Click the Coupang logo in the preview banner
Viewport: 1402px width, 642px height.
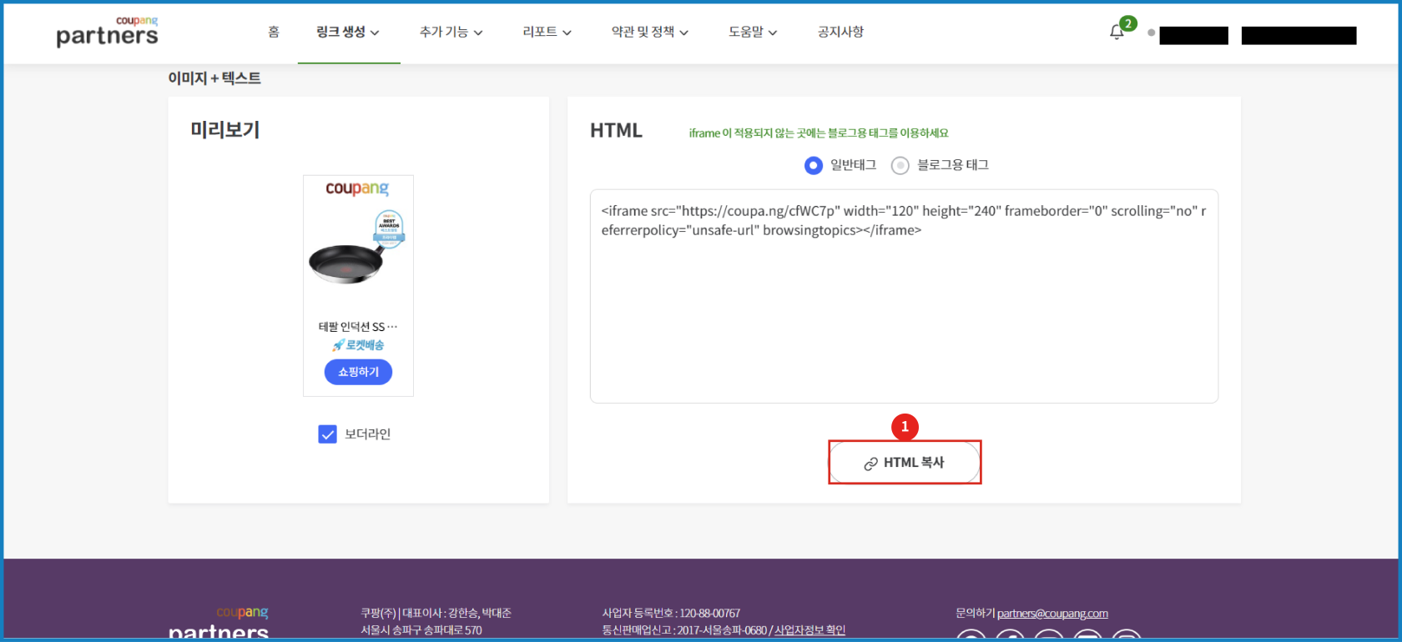[357, 188]
